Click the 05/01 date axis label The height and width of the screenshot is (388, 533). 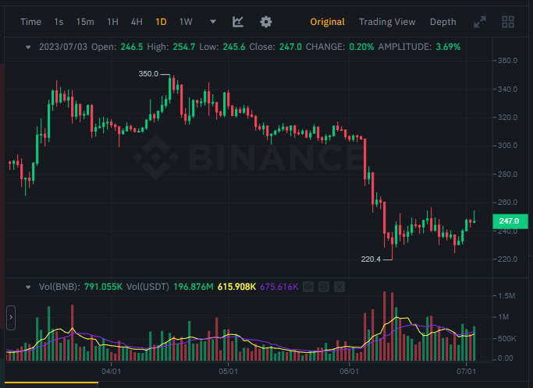coord(228,371)
